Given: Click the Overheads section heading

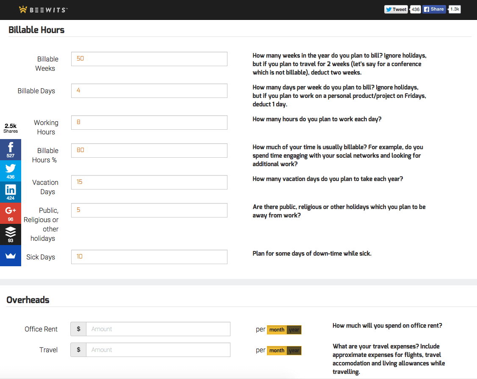Looking at the screenshot, I should click(28, 300).
